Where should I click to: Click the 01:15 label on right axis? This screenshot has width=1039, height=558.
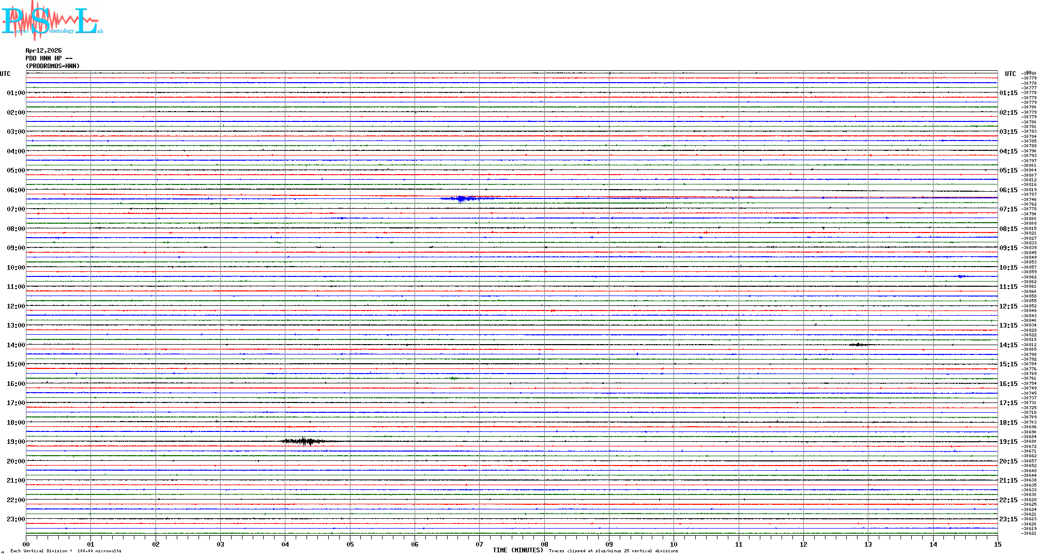pyautogui.click(x=1008, y=93)
